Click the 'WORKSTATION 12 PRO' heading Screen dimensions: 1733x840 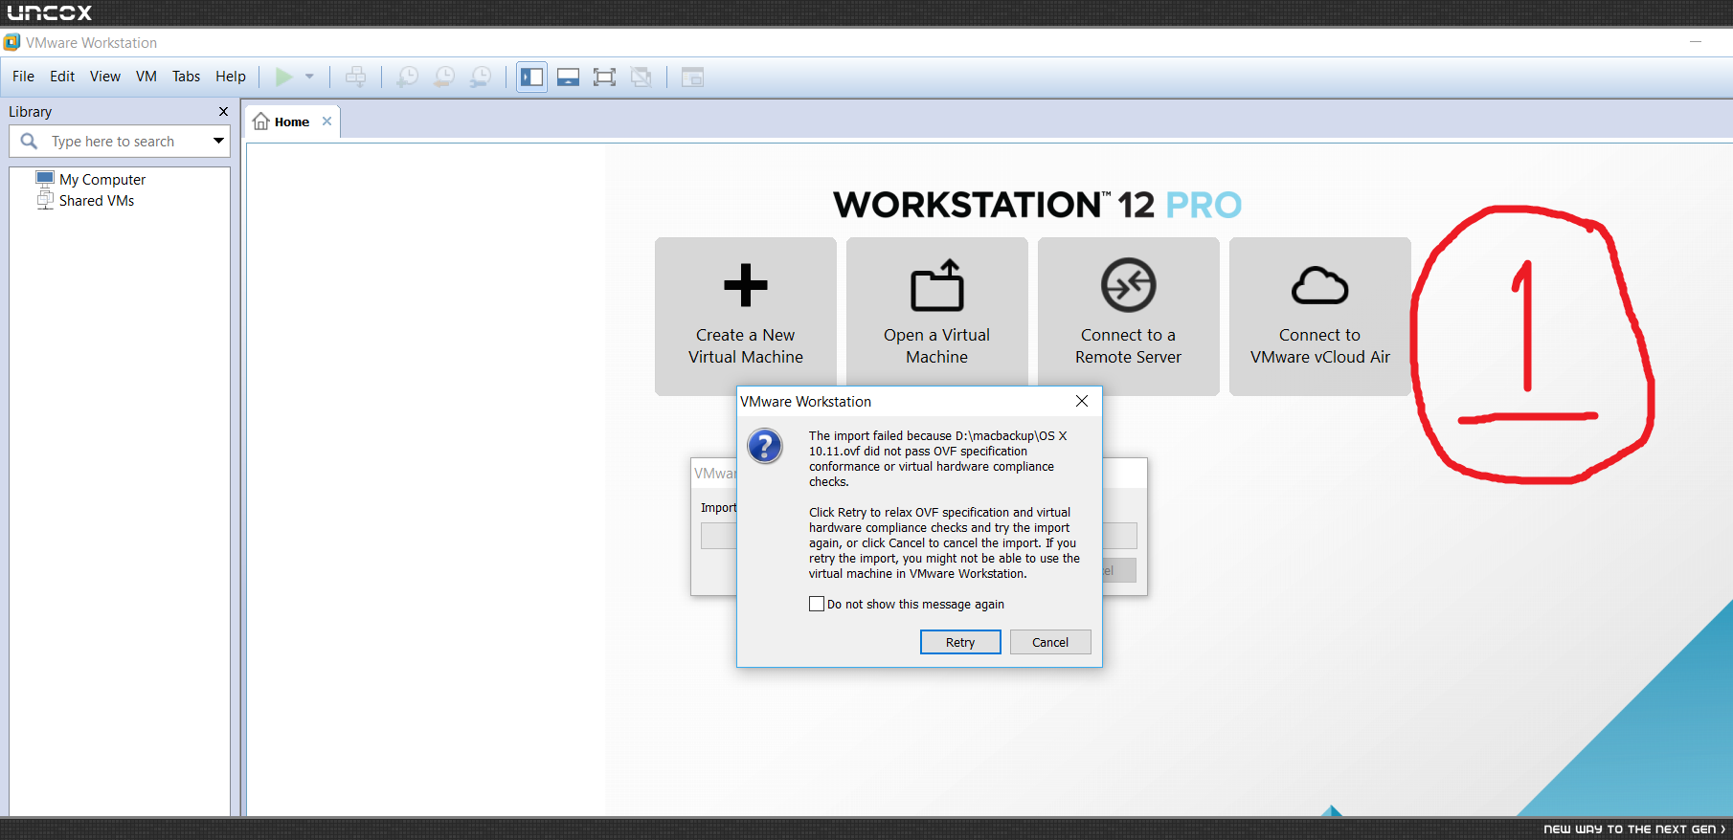coord(1038,205)
